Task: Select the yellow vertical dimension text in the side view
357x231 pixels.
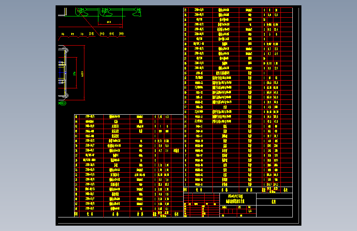Action: [x=82, y=74]
